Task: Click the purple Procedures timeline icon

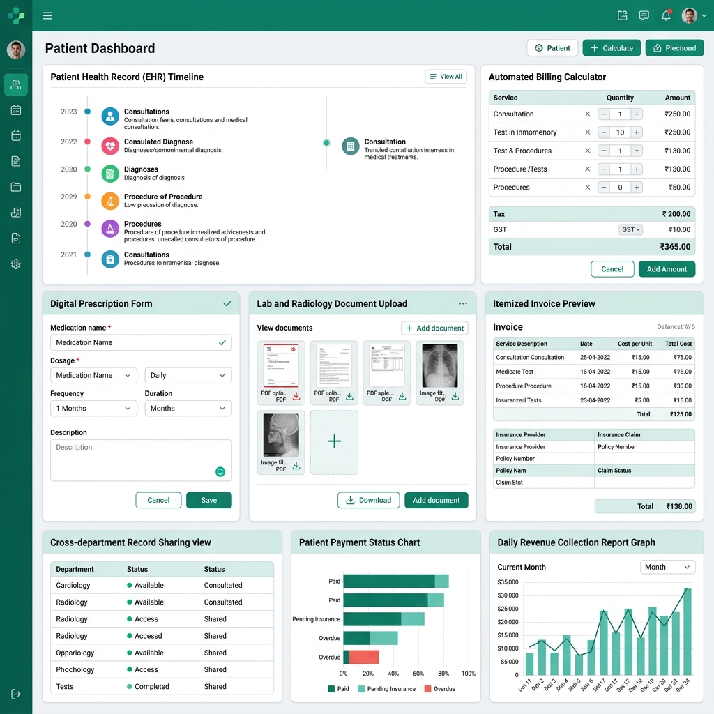Action: (x=110, y=229)
